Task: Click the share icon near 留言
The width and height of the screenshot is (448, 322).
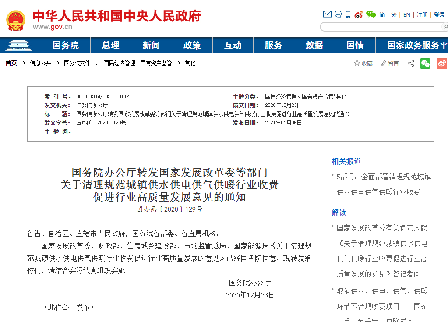Action: [x=411, y=64]
